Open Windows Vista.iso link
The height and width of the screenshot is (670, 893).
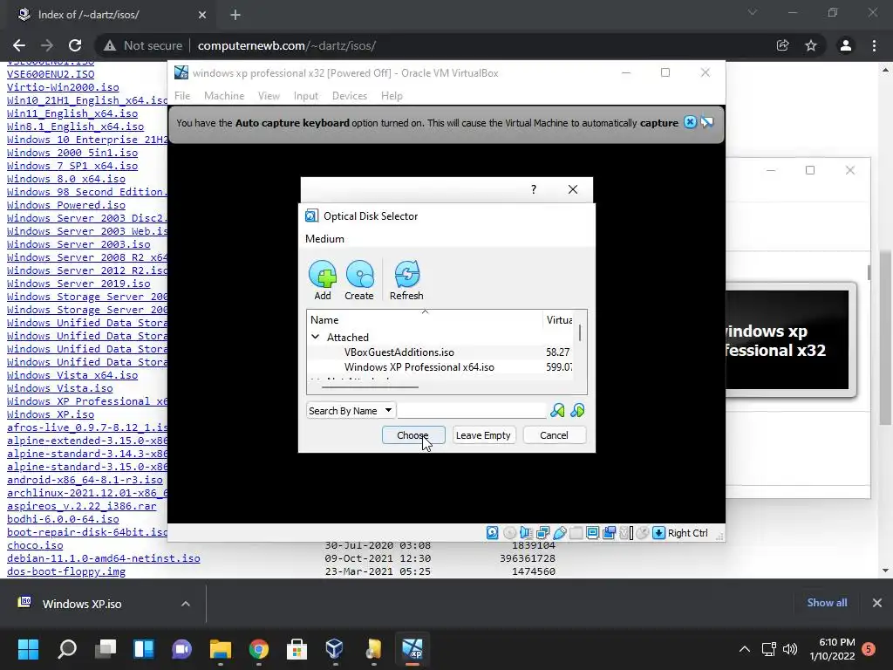(60, 388)
